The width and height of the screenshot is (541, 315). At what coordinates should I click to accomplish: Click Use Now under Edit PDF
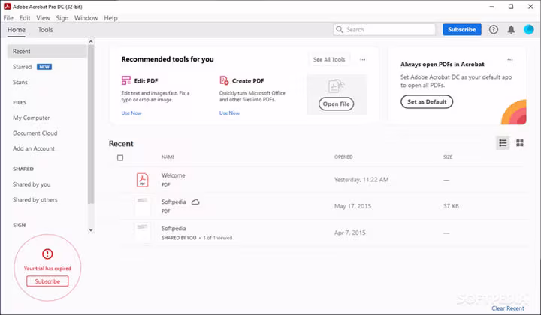131,113
